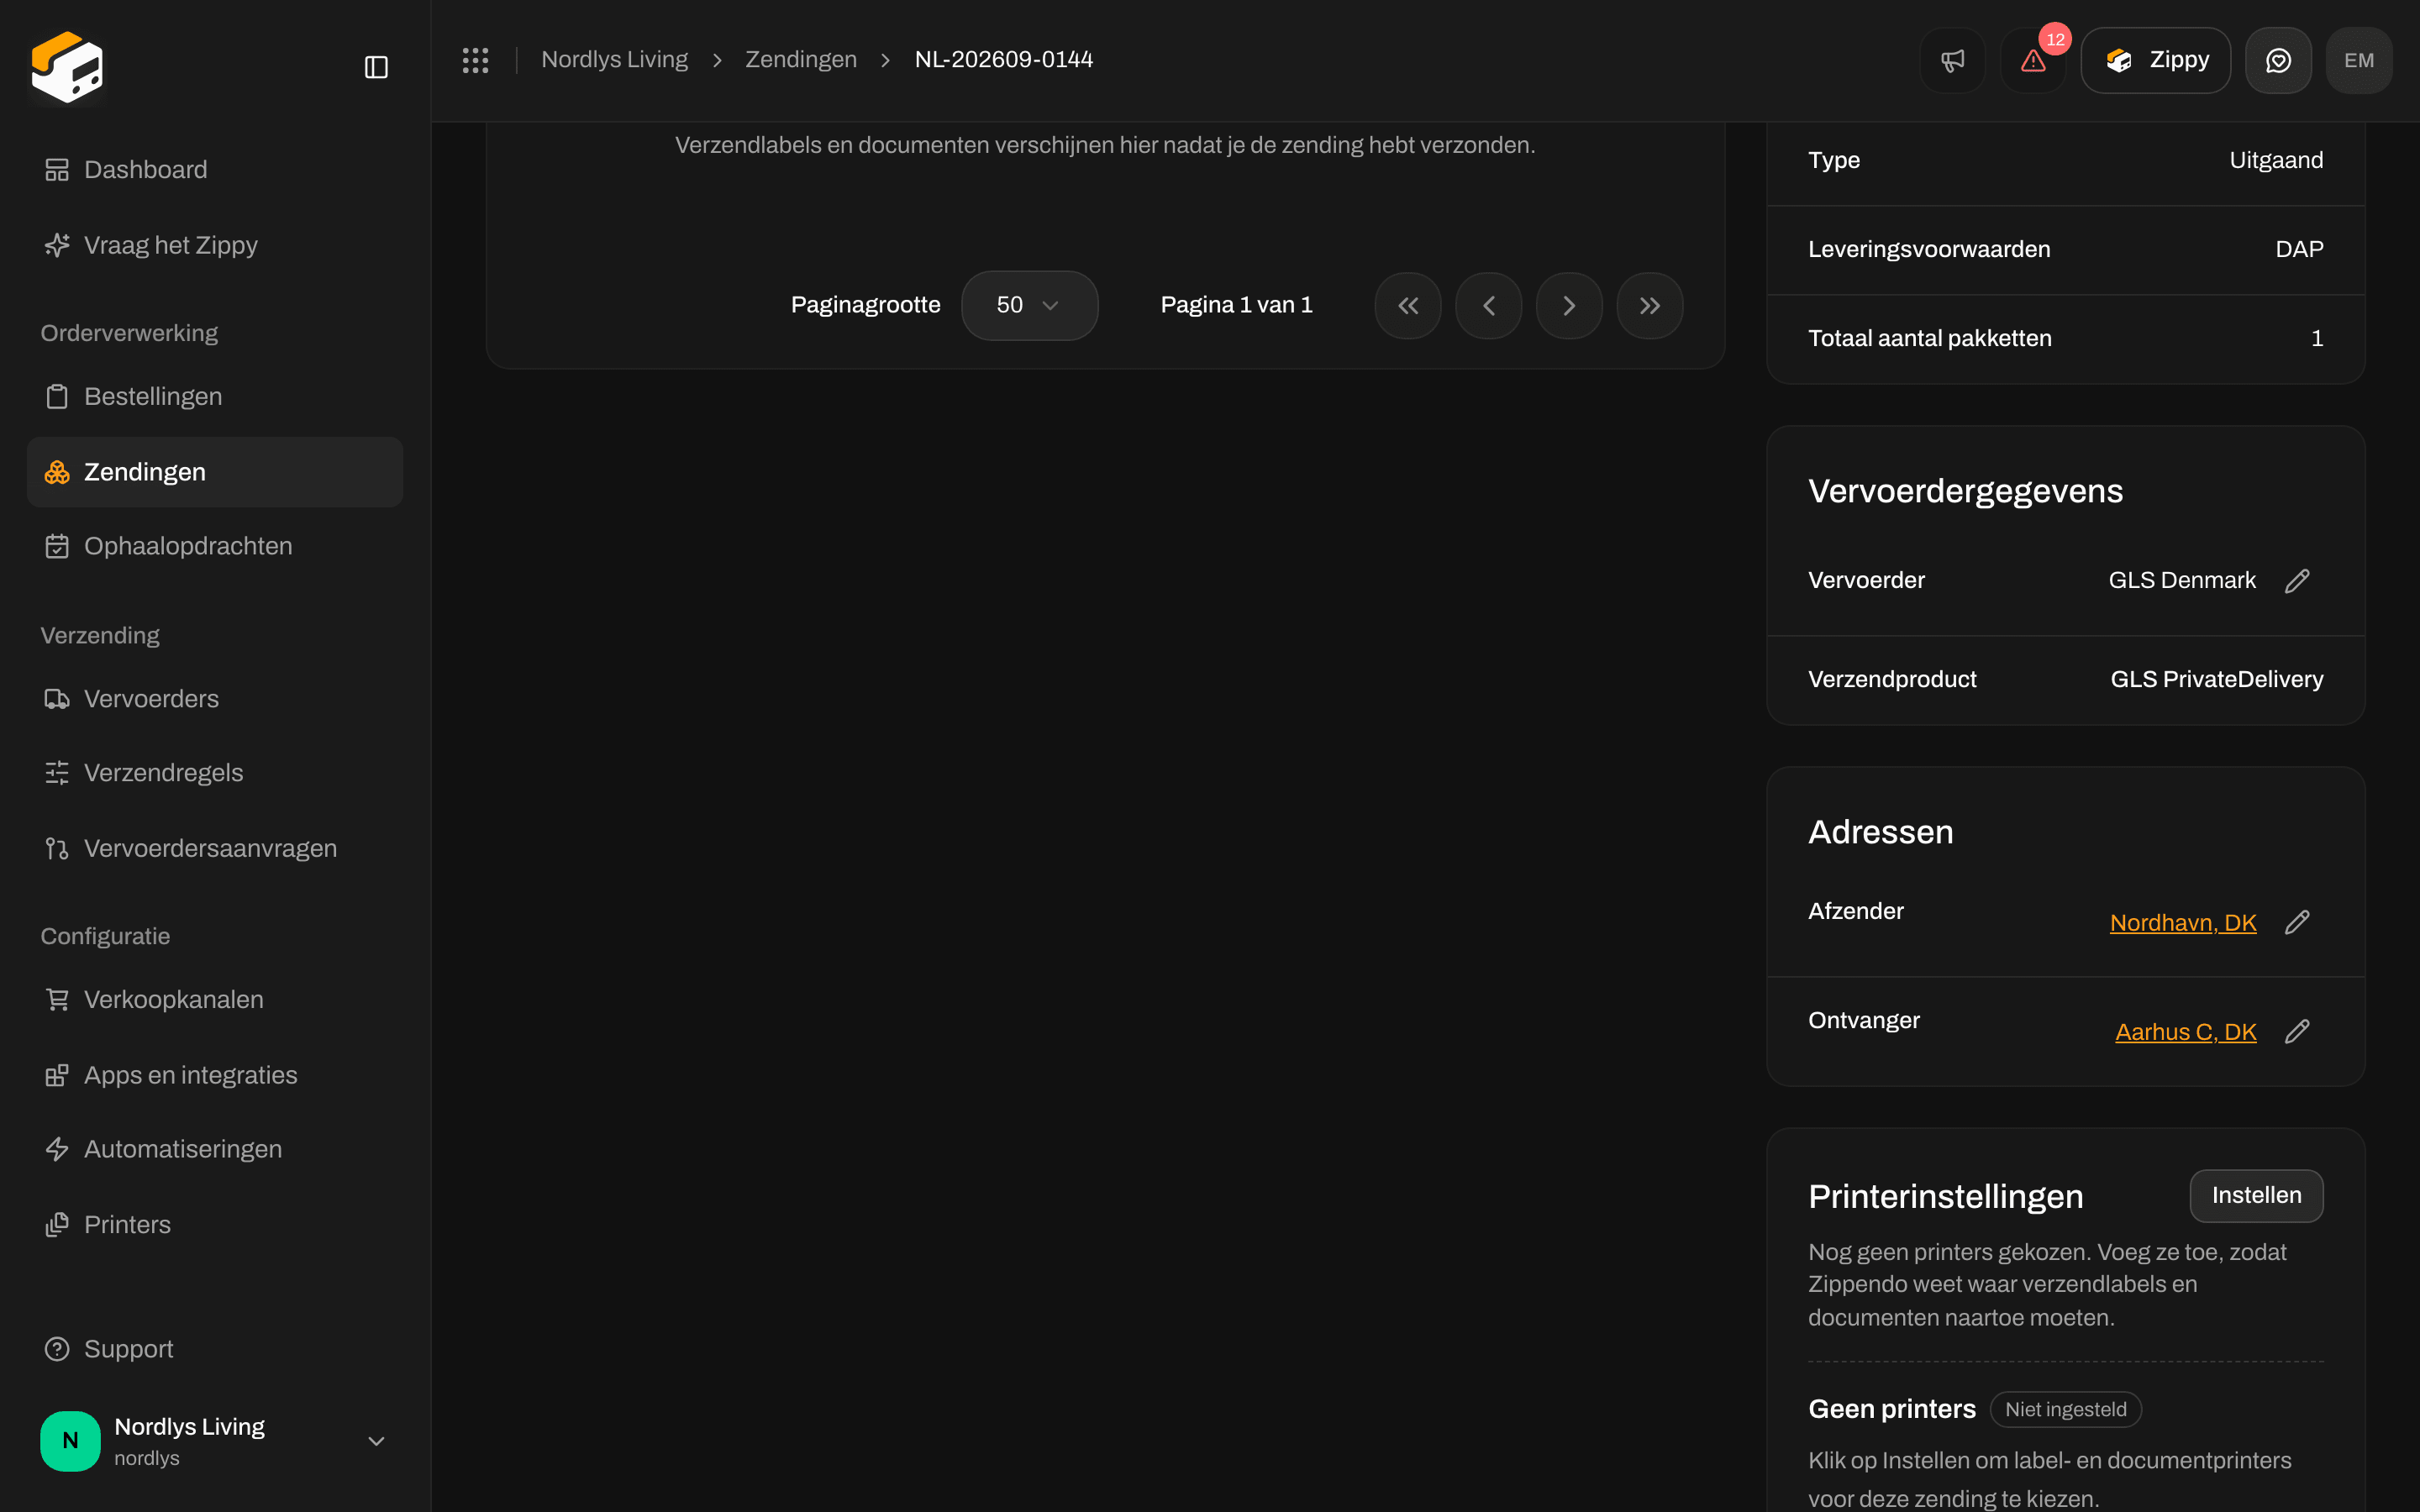Go to the first page with the double-left arrow
This screenshot has height=1512, width=2420.
(1408, 306)
